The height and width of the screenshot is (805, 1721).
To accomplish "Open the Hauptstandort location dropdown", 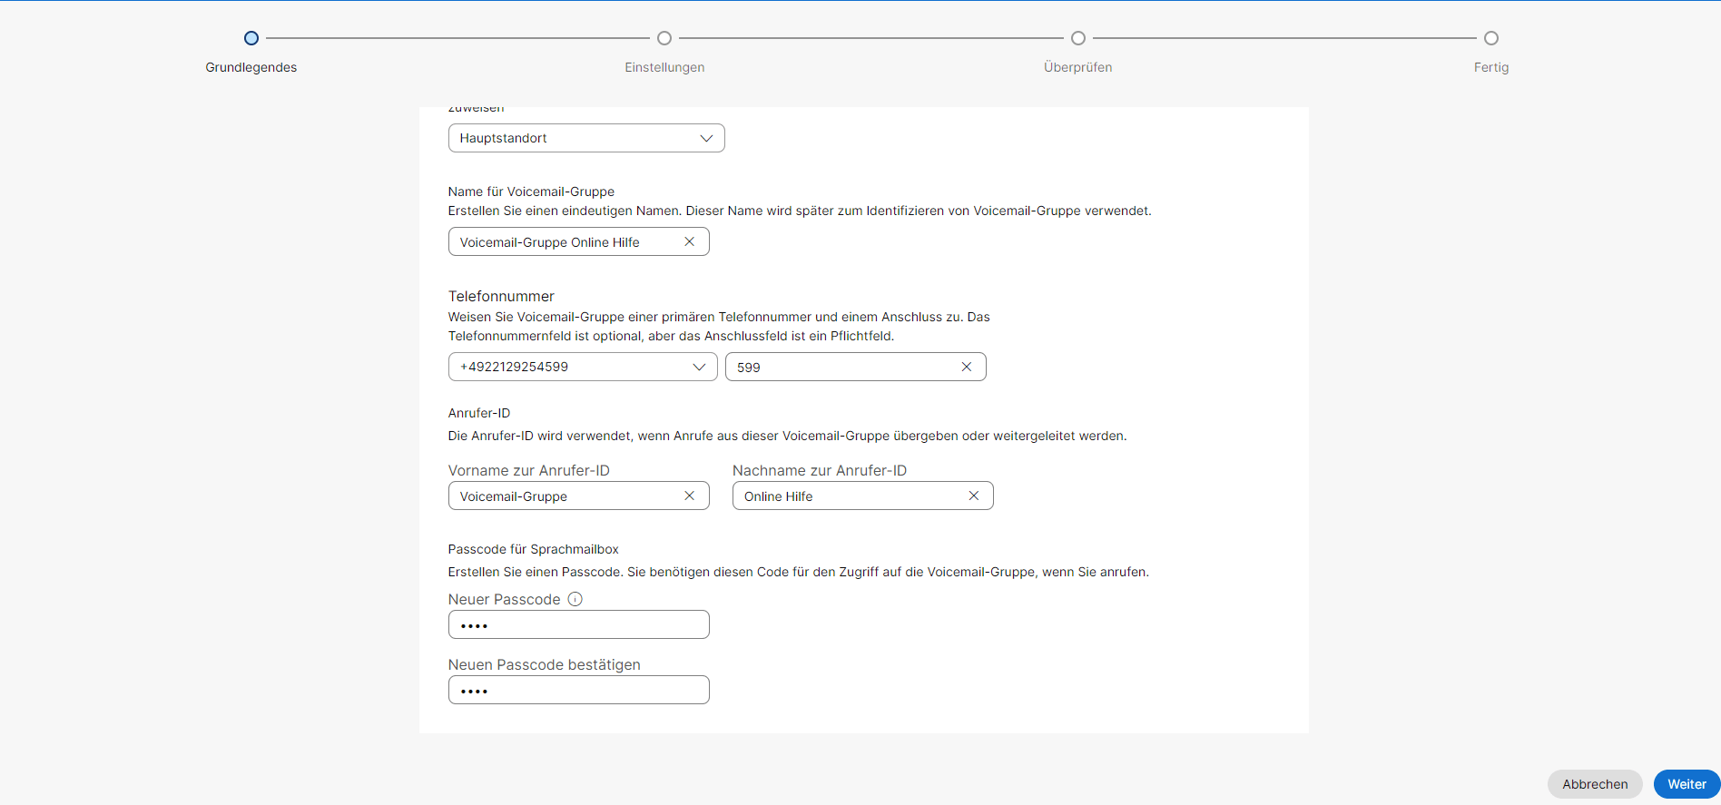I will pos(586,138).
